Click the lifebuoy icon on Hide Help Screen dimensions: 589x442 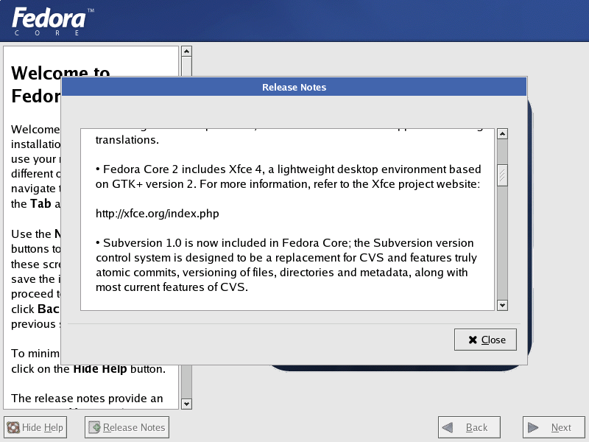13,427
